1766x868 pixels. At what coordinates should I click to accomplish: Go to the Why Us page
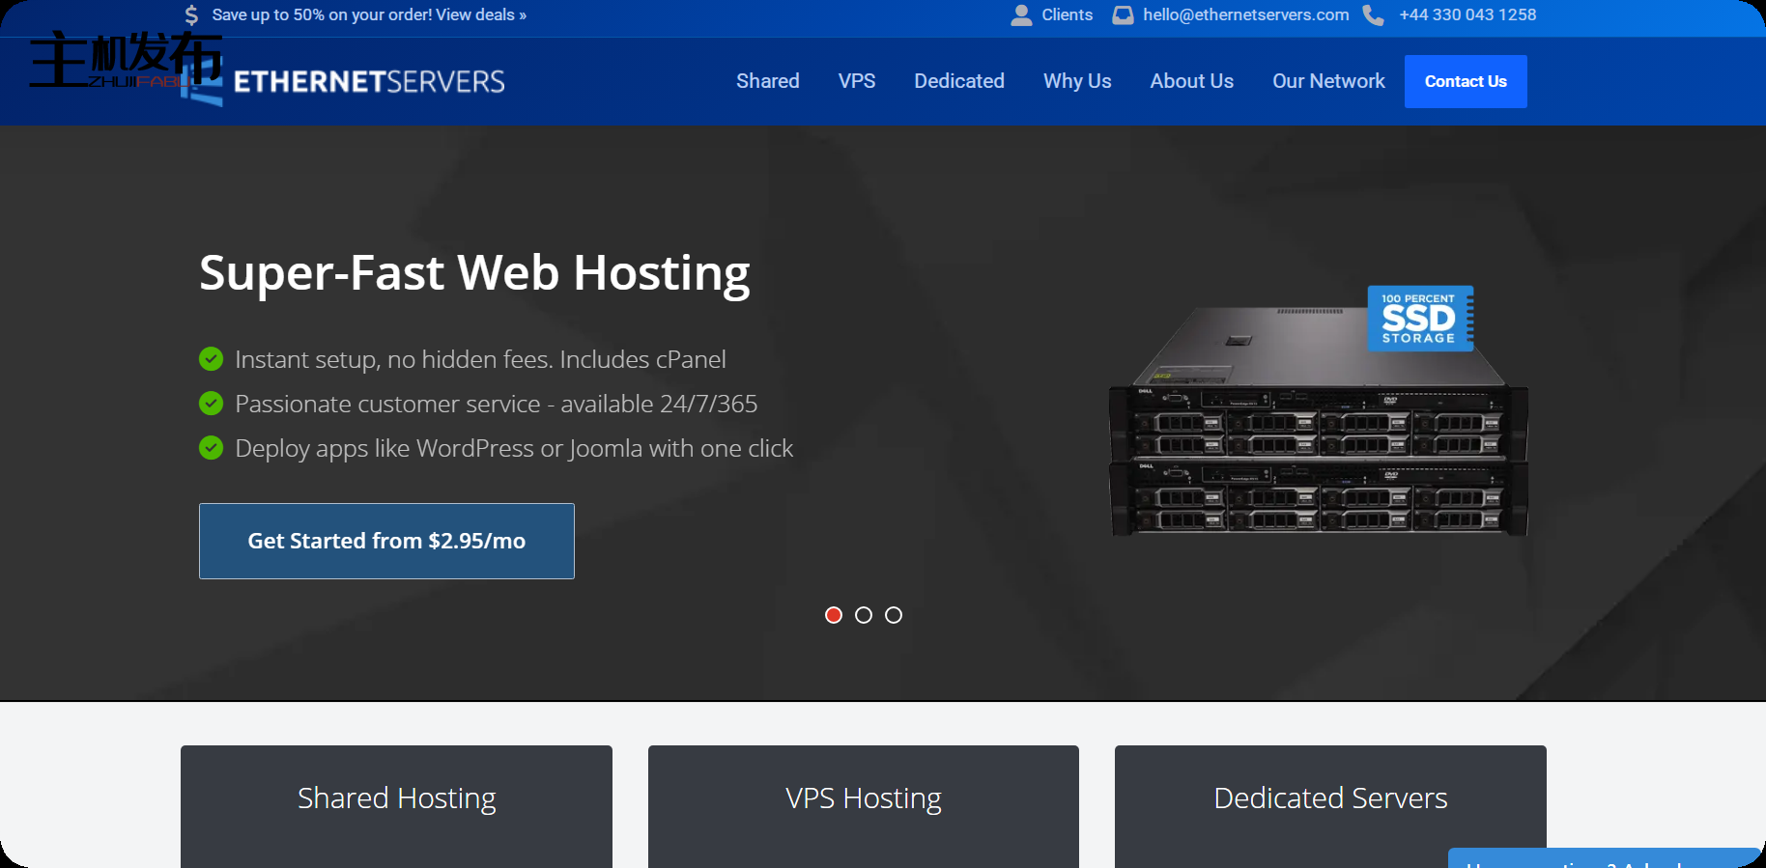(1077, 81)
